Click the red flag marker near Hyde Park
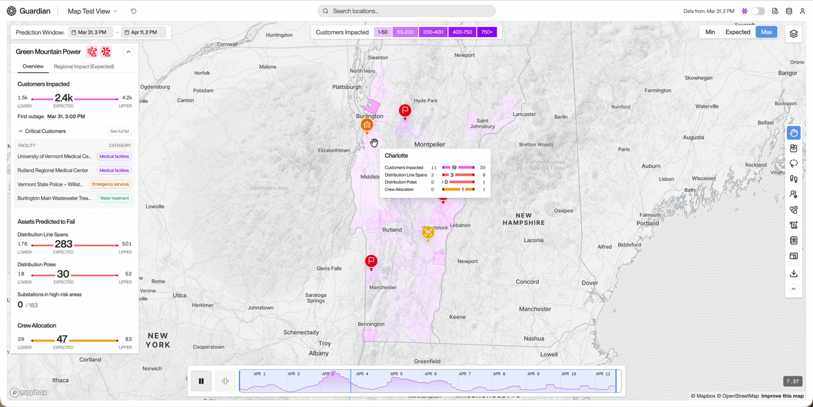This screenshot has width=813, height=407. click(x=405, y=111)
